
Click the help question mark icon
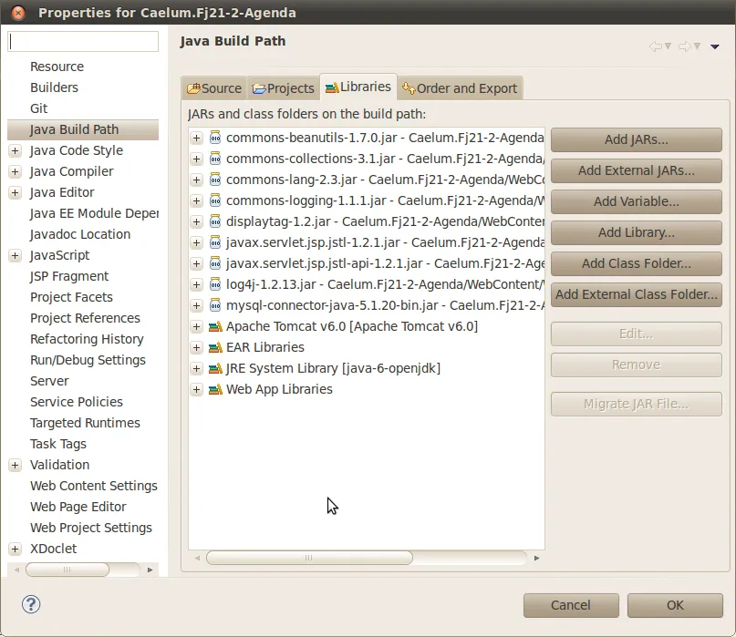tap(31, 604)
